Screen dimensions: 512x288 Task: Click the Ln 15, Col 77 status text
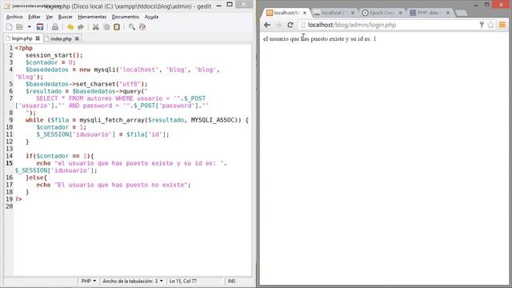pyautogui.click(x=183, y=281)
